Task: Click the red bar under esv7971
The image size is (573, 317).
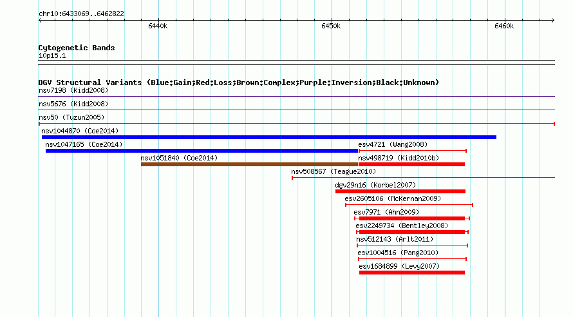Action: (412, 218)
